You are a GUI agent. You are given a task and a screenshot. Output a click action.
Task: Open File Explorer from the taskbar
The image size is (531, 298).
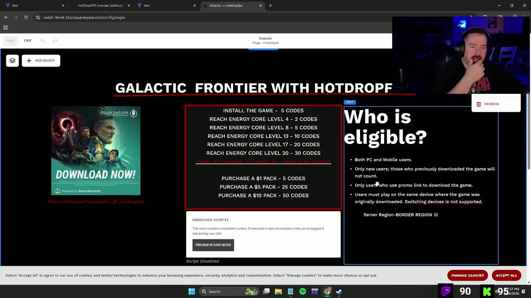point(278,291)
